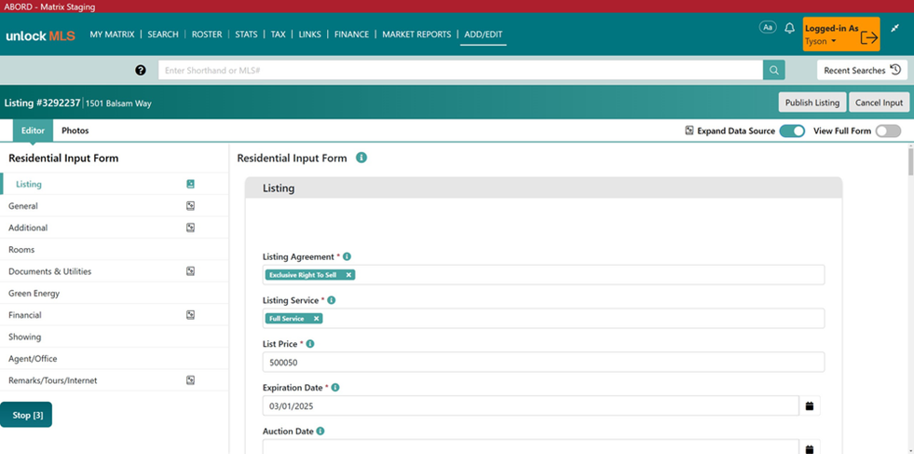914x454 pixels.
Task: Open the notifications bell
Action: coord(790,28)
